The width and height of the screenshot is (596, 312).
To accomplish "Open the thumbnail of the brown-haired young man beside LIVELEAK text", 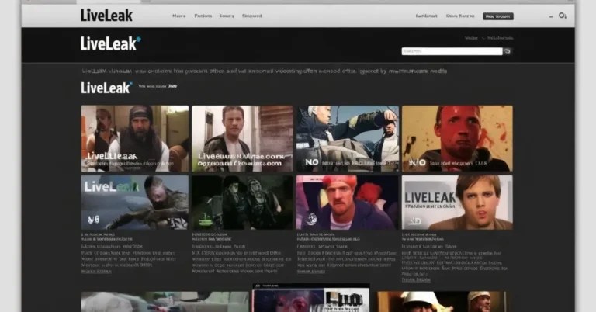I will 457,202.
